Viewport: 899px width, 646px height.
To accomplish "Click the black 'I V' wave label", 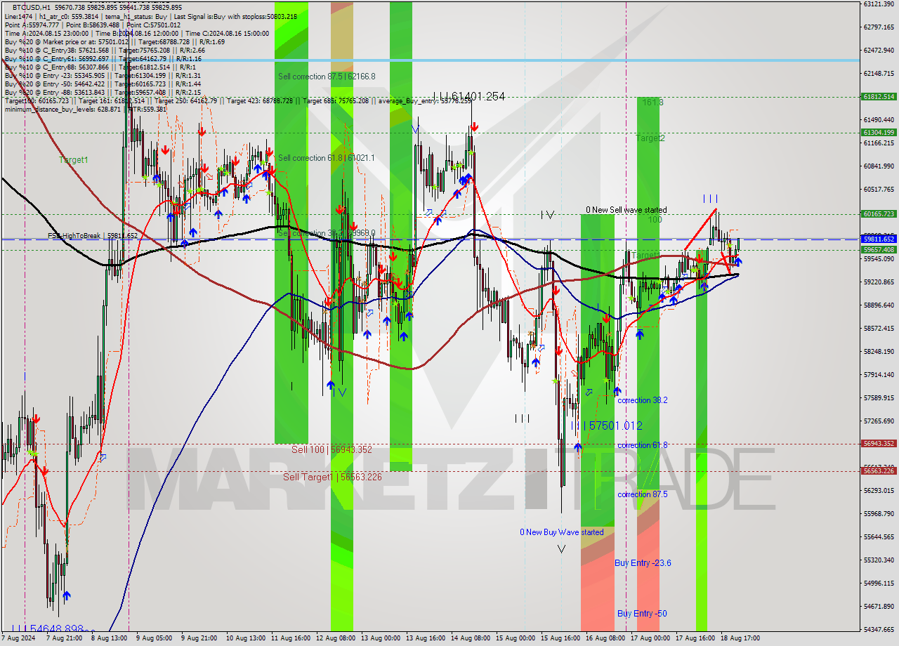I will 548,215.
